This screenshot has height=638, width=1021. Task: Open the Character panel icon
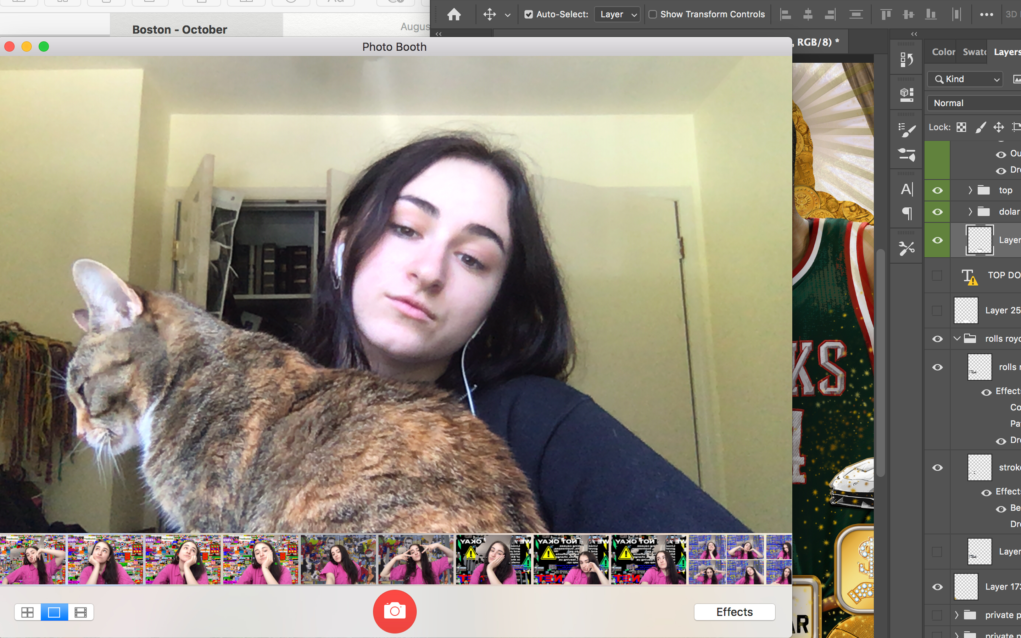point(906,189)
